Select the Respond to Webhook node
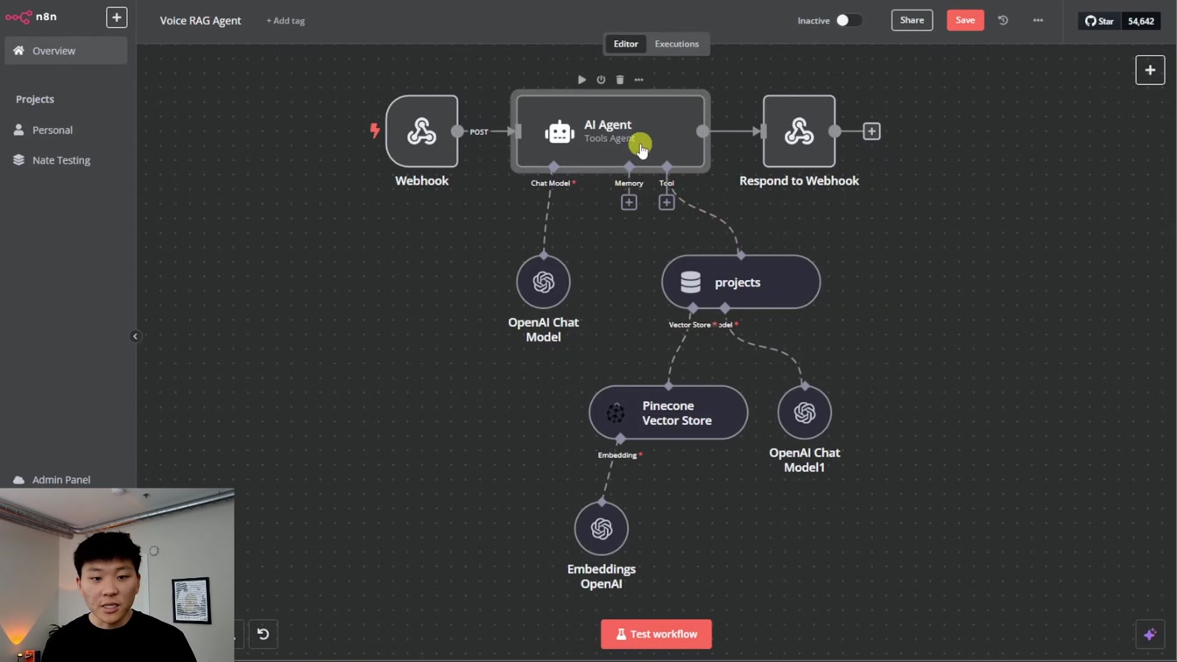The height and width of the screenshot is (662, 1177). (799, 131)
